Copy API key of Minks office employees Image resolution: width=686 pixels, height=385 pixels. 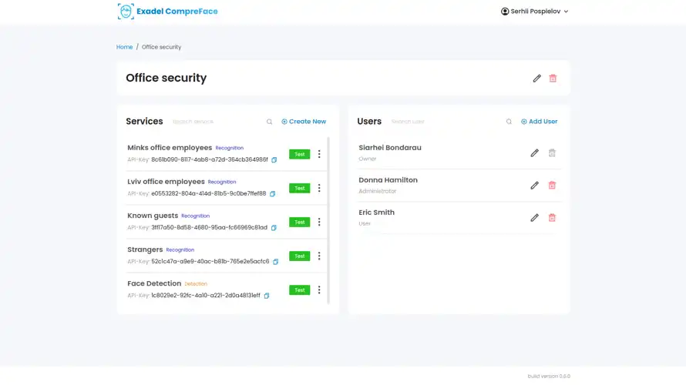274,160
